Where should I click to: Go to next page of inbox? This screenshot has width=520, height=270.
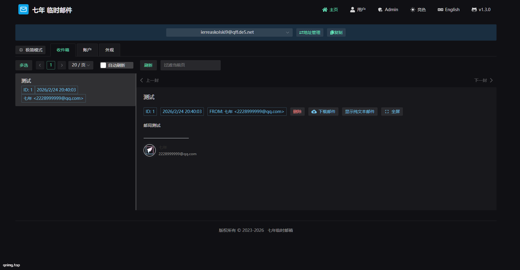(62, 65)
